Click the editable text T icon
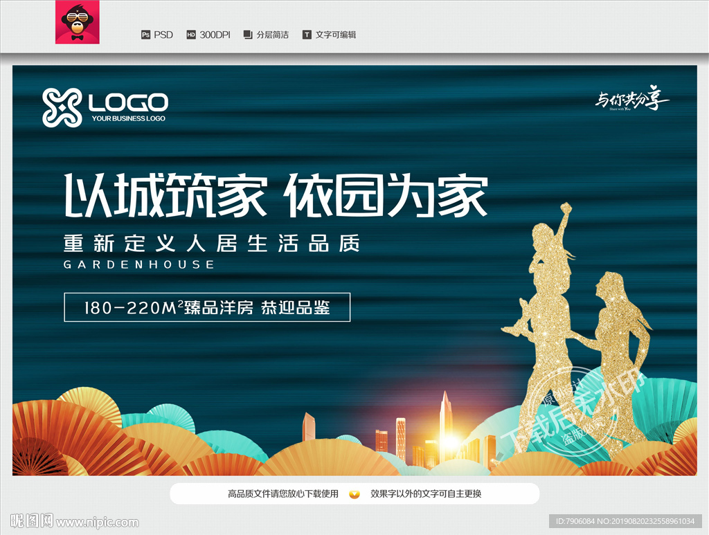Viewport: 709px width, 535px height. [307, 35]
